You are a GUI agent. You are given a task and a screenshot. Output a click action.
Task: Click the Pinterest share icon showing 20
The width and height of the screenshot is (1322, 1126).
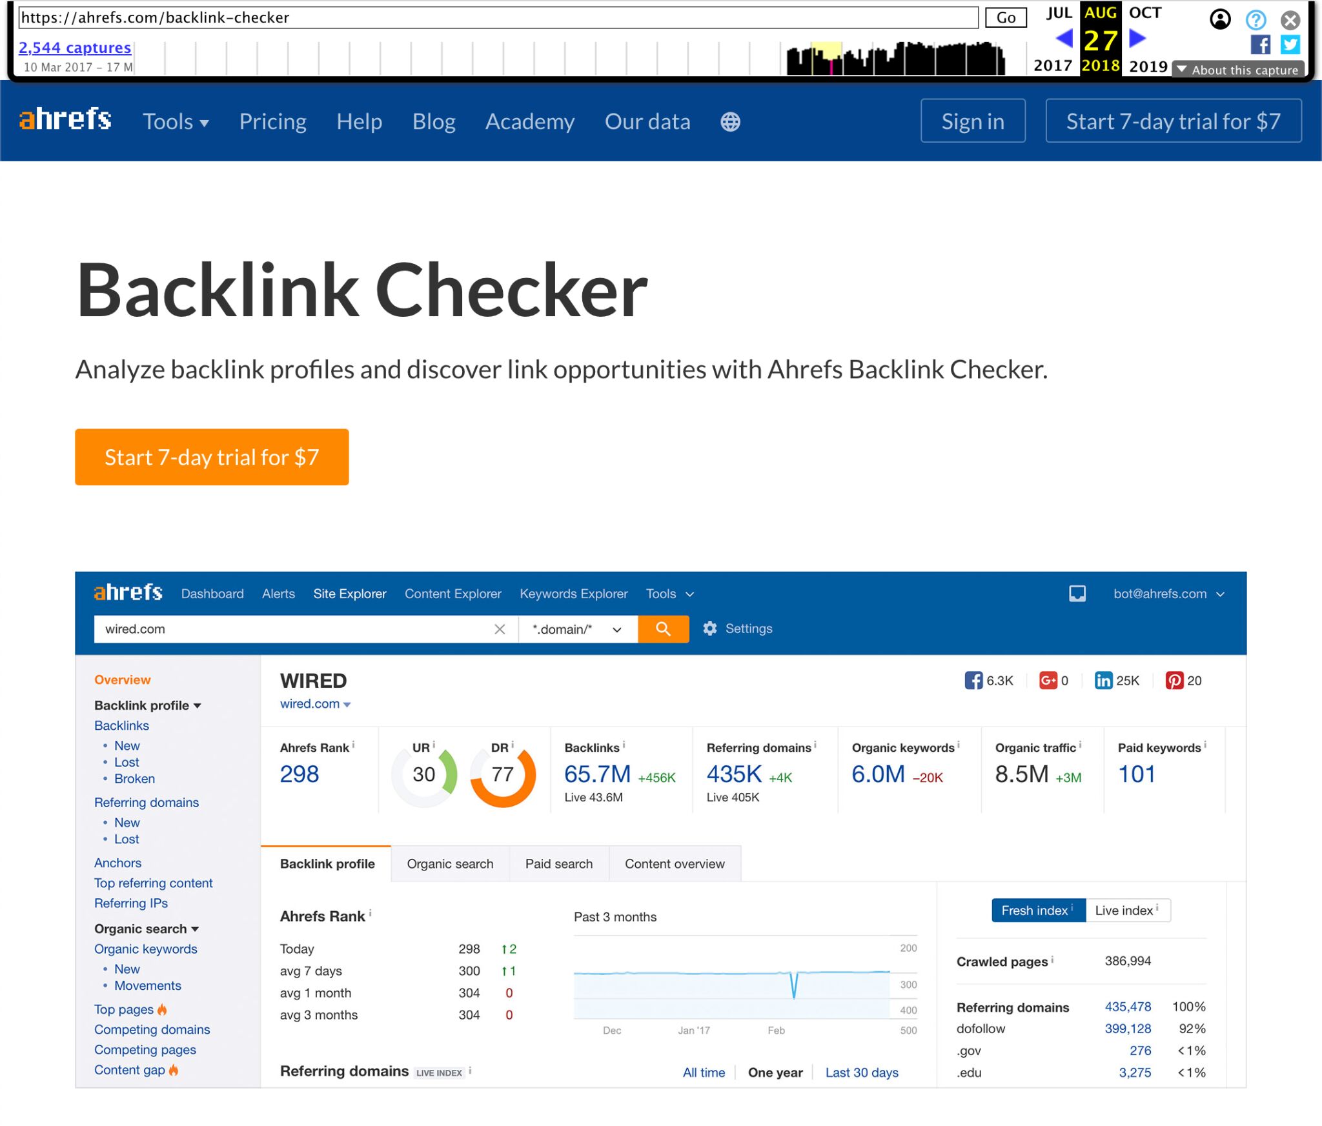tap(1175, 680)
